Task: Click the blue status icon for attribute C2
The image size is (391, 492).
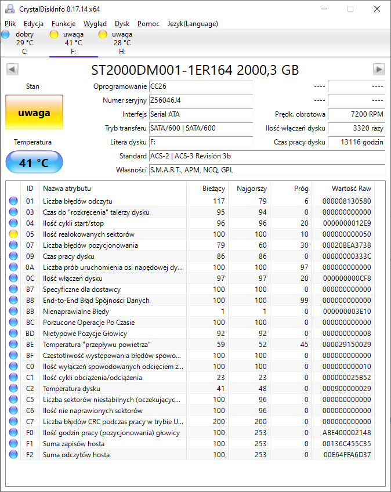Action: [x=13, y=389]
